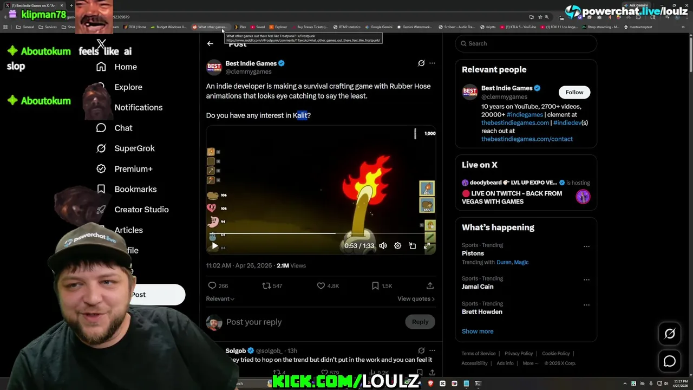Open the floating messages button at bottom right
The width and height of the screenshot is (693, 390).
point(670,361)
